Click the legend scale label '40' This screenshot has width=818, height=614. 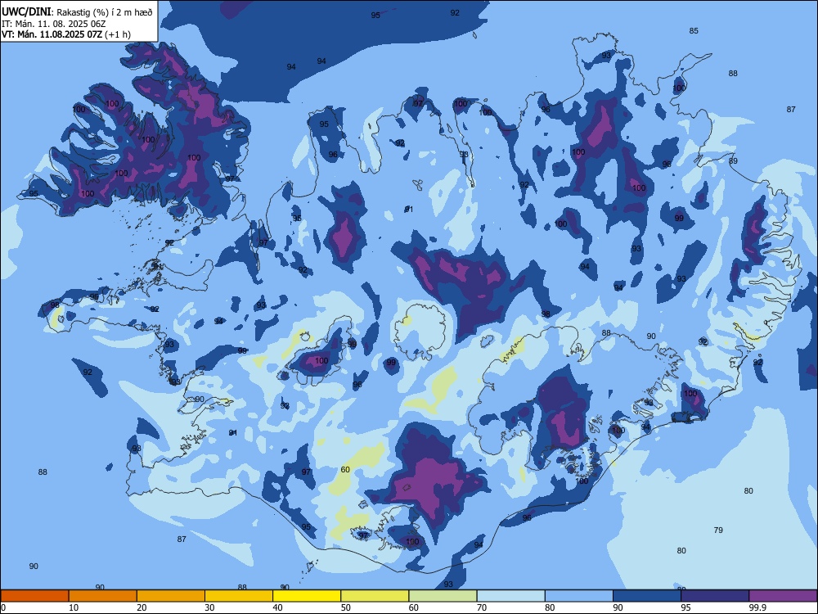point(278,607)
